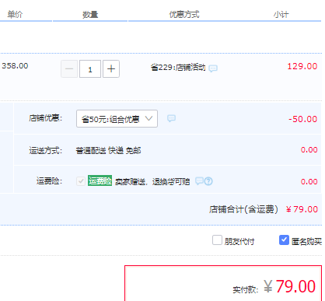The image size is (325, 301).
Task: Open the comment icon beside 省229:店铺活动
Action: [x=213, y=68]
